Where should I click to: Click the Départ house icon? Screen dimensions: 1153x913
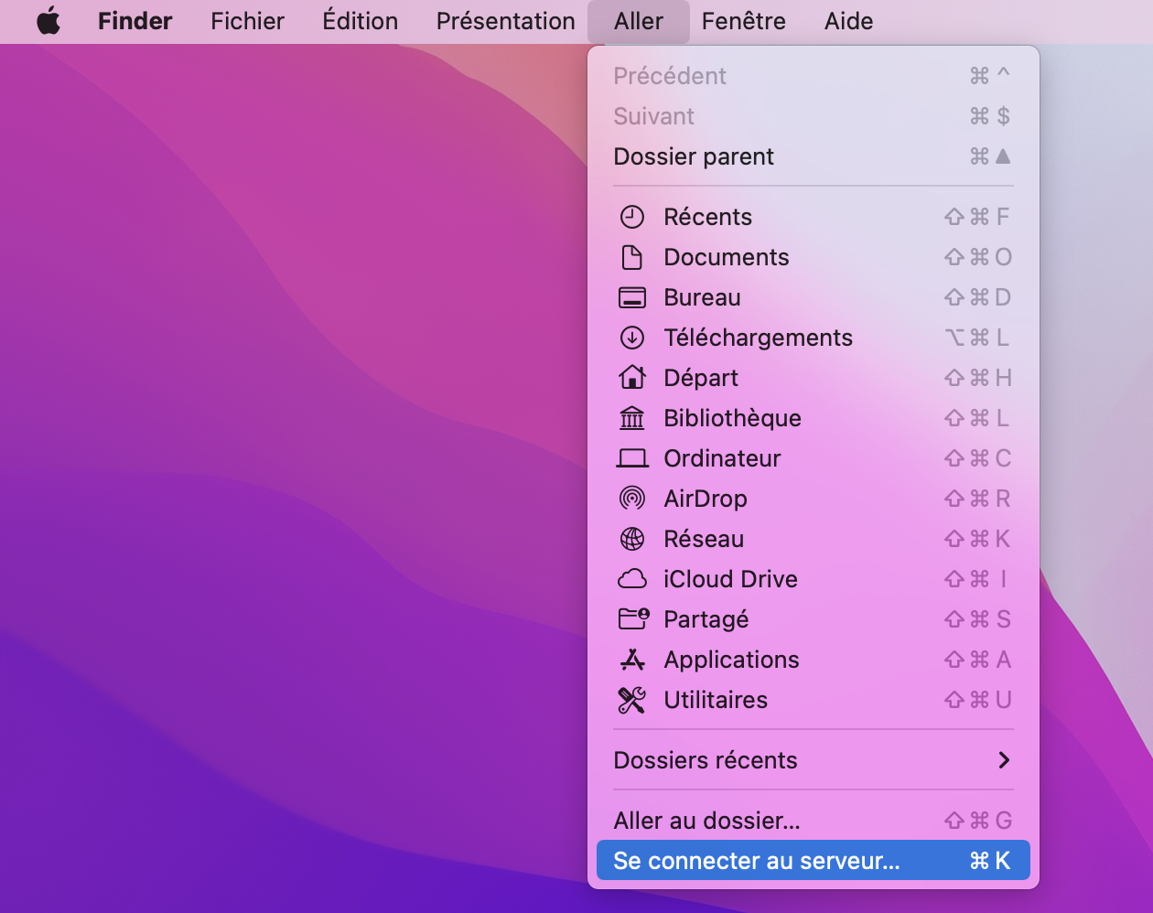(x=632, y=377)
